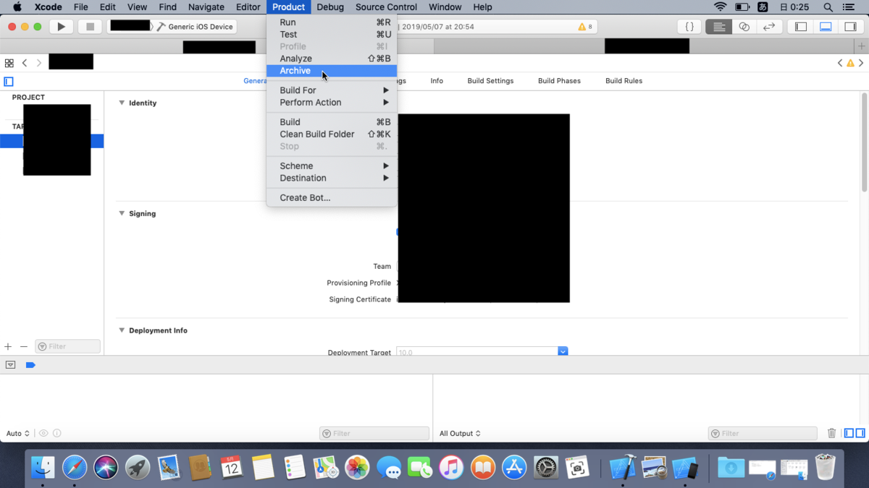Collapse the Identity section
869x488 pixels.
[122, 103]
